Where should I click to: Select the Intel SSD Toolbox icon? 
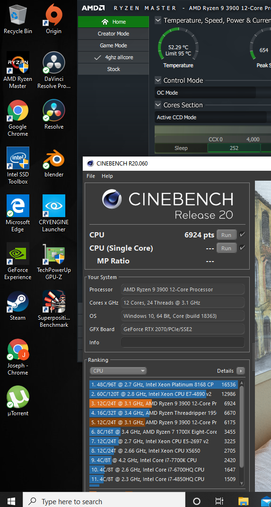(18, 166)
